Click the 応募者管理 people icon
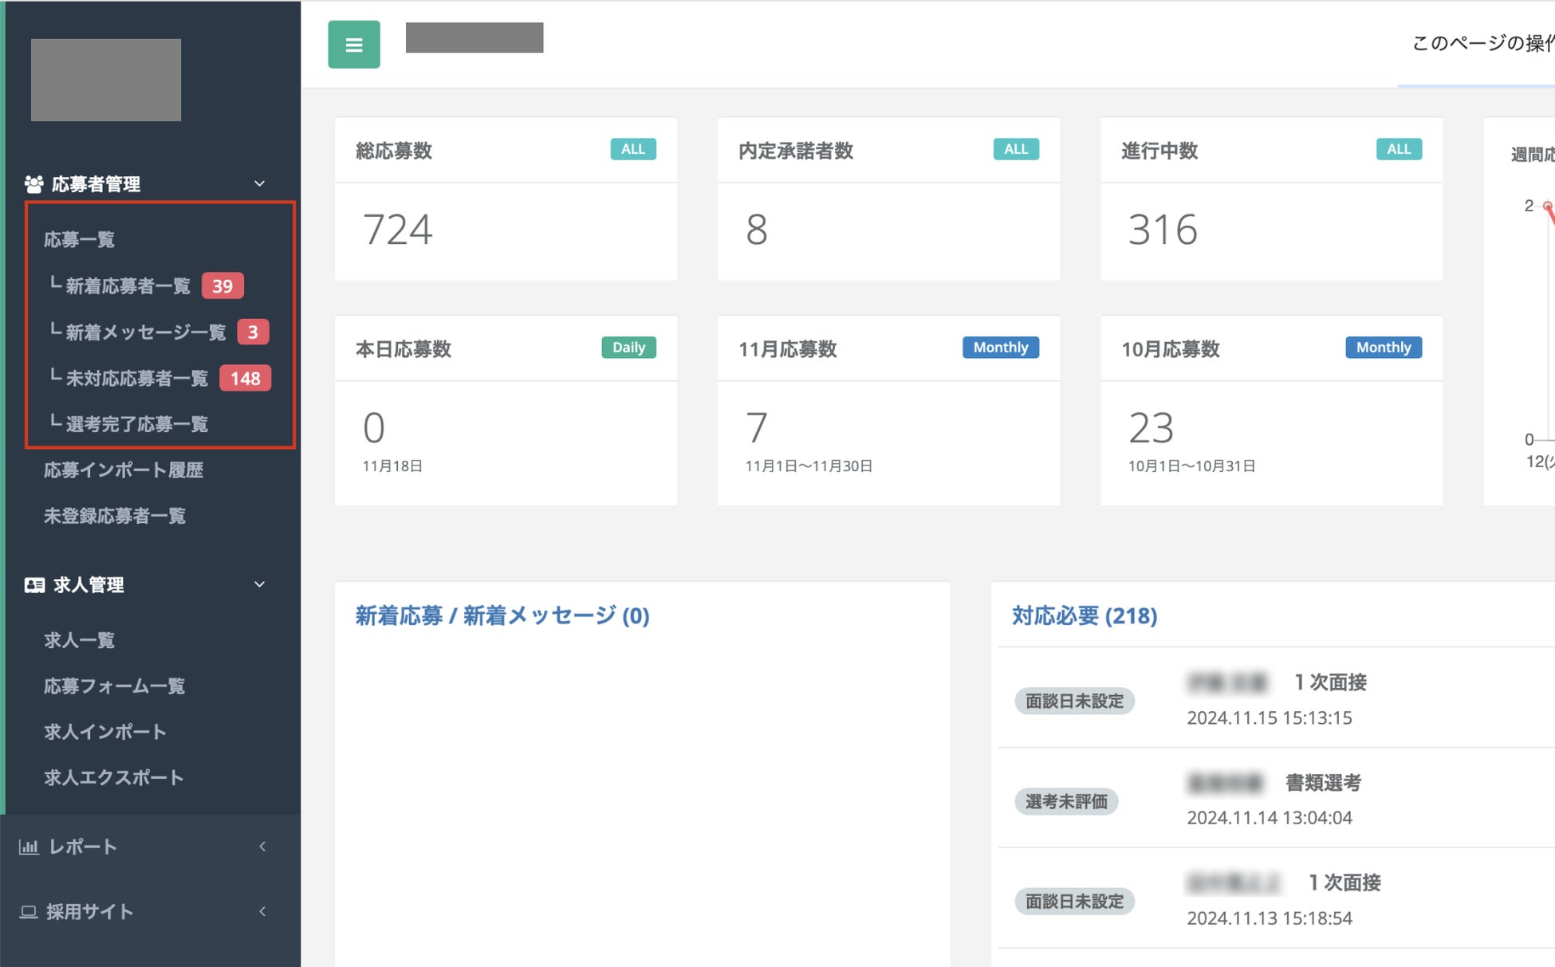 33,184
